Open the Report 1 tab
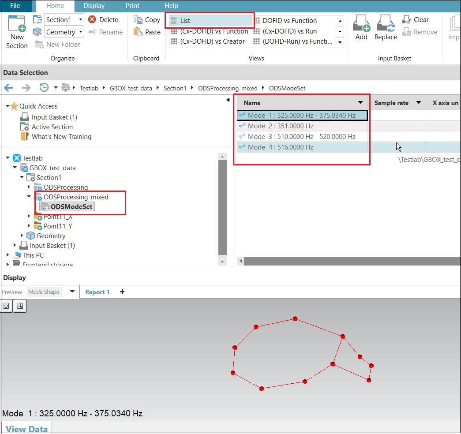 [97, 292]
